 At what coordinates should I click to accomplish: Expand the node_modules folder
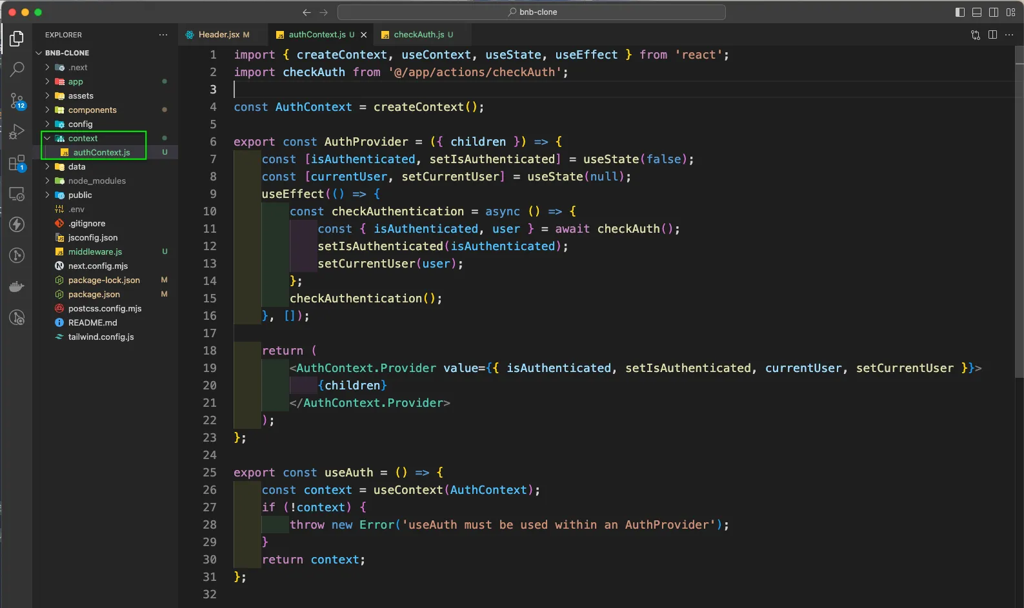(x=47, y=181)
